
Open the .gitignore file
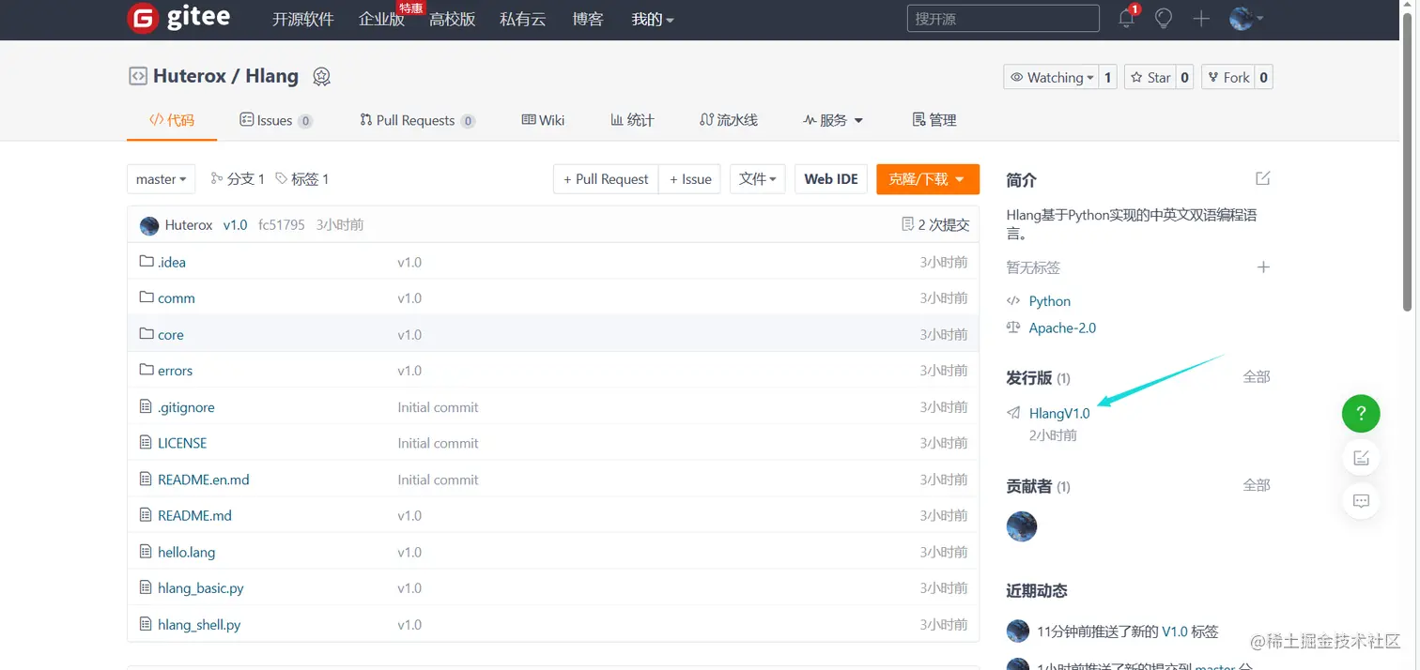(x=186, y=406)
